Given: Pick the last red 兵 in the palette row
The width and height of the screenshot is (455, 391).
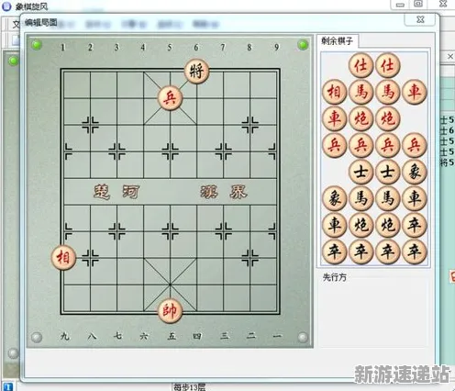Looking at the screenshot, I should (x=414, y=145).
